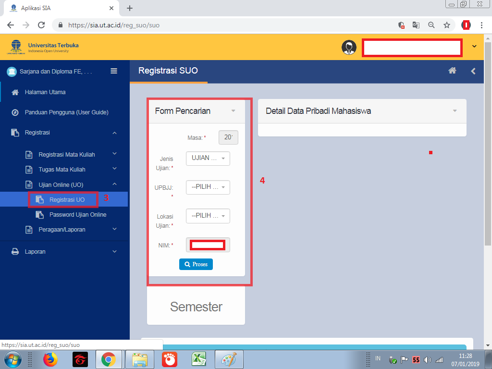Open a new browser tab
Viewport: 492px width, 369px height.
pyautogui.click(x=130, y=8)
